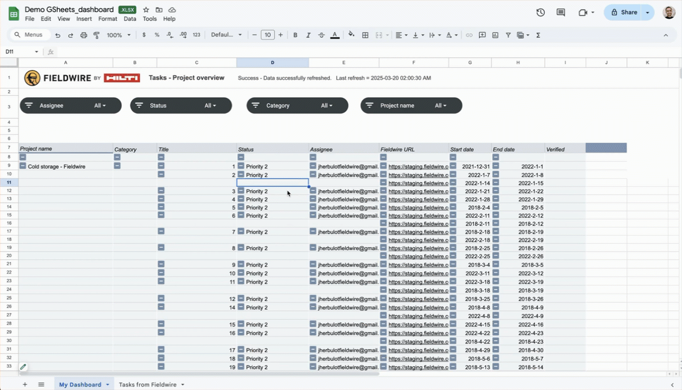Click the Print icon

[83, 35]
